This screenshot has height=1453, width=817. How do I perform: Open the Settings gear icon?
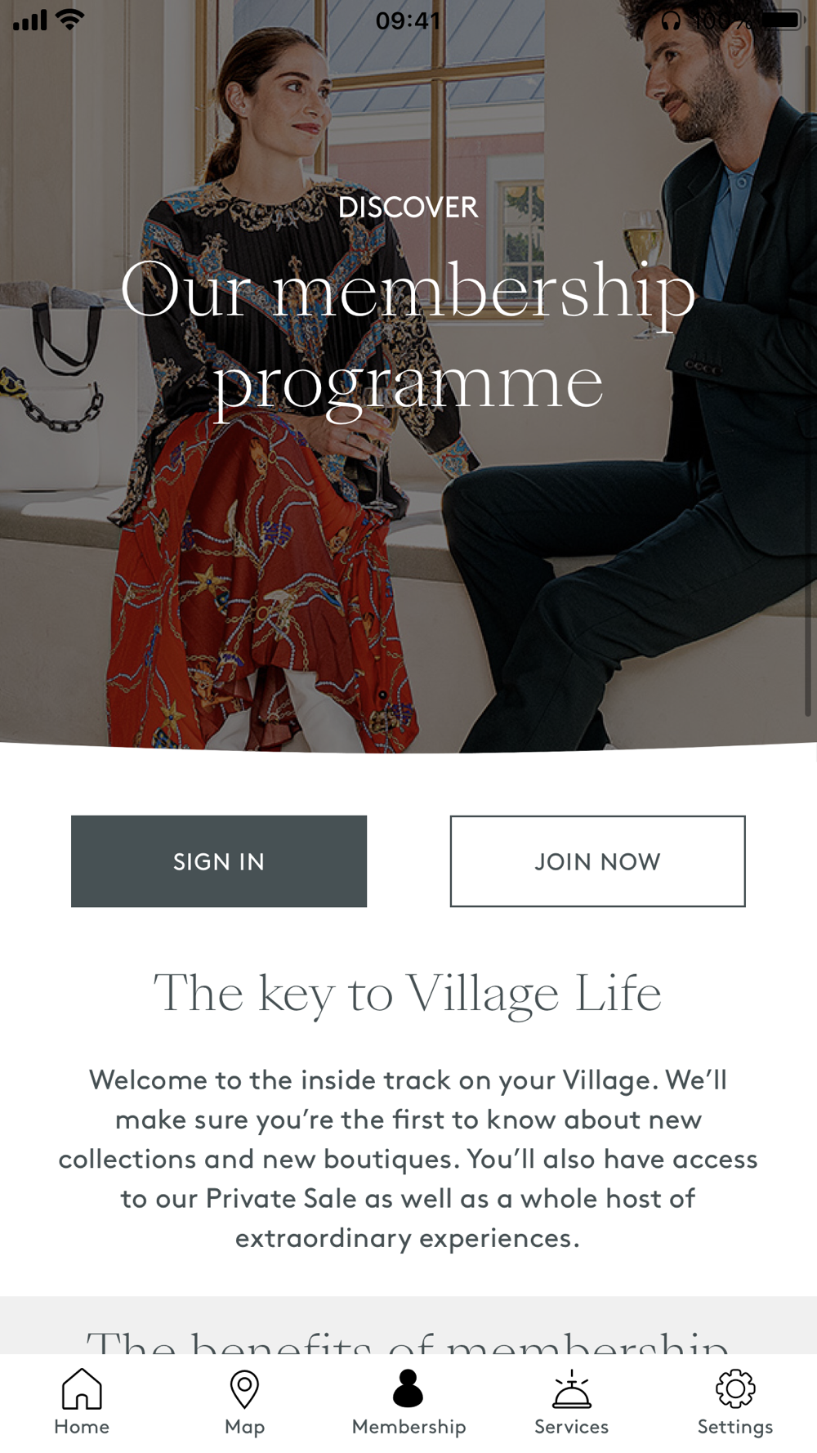coord(735,1388)
